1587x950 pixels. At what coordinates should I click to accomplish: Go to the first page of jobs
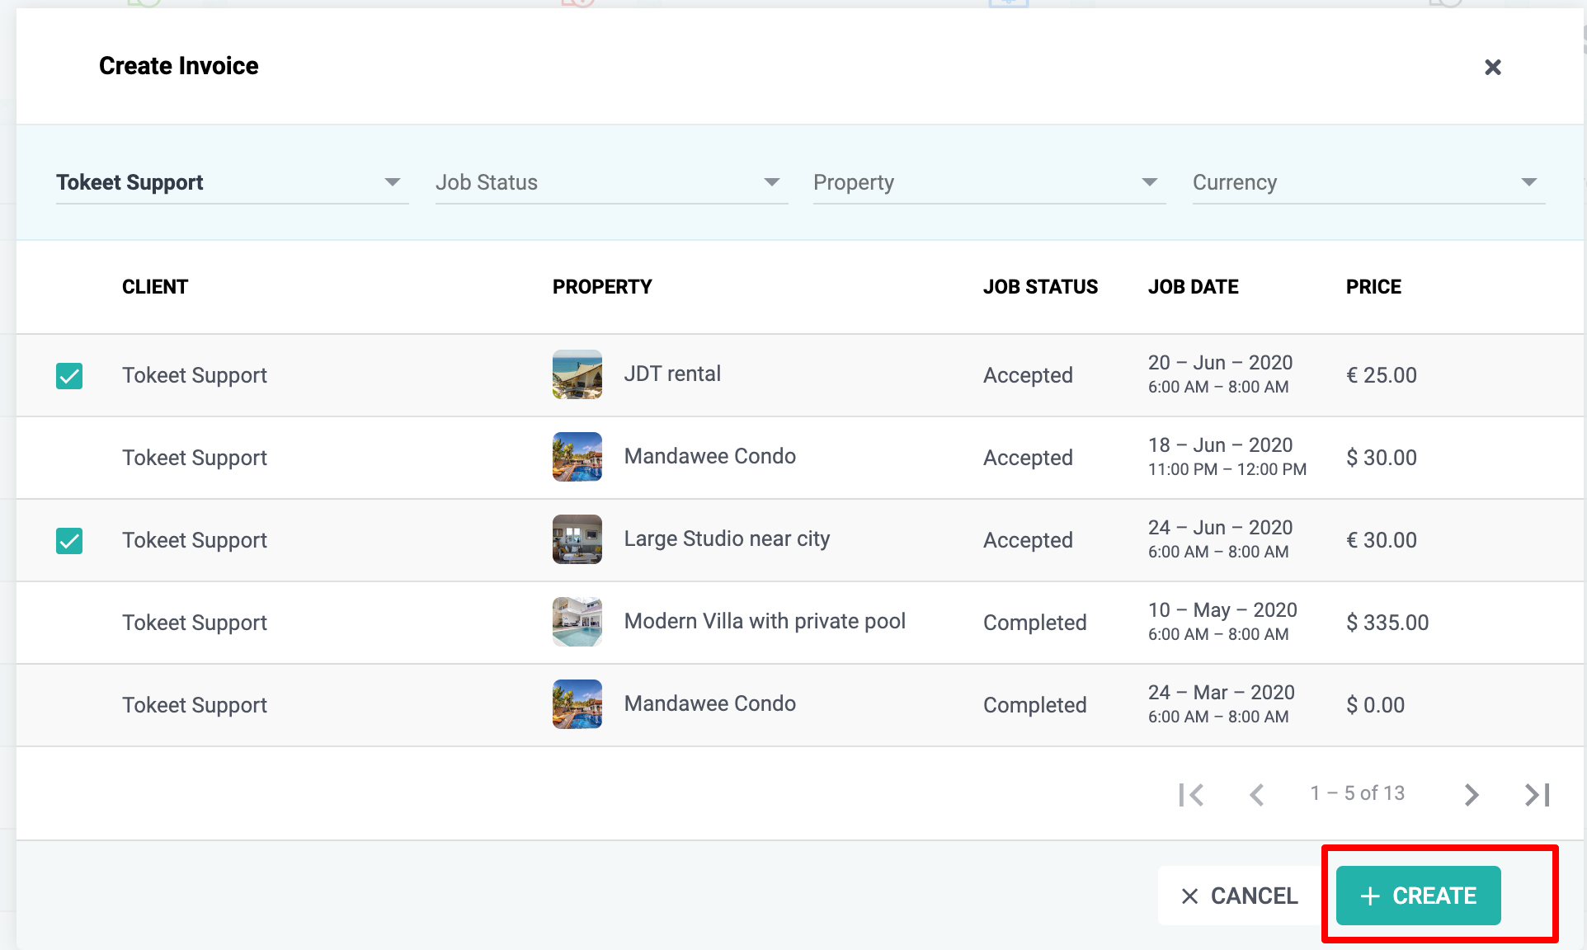point(1191,794)
